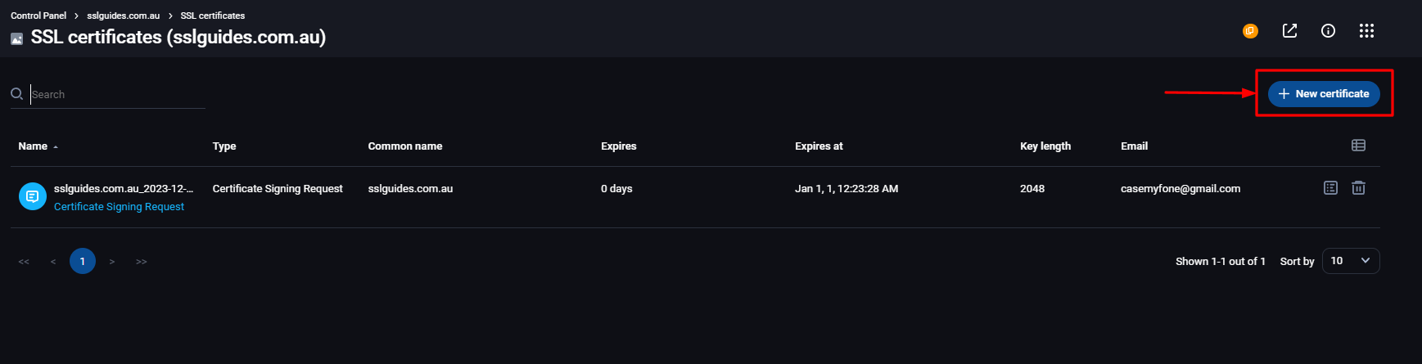This screenshot has height=364, width=1422.
Task: Open the apps grid menu icon
Action: pyautogui.click(x=1366, y=31)
